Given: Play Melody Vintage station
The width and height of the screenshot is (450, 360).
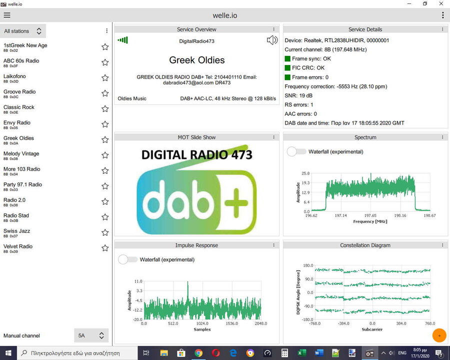Looking at the screenshot, I should click(21, 155).
